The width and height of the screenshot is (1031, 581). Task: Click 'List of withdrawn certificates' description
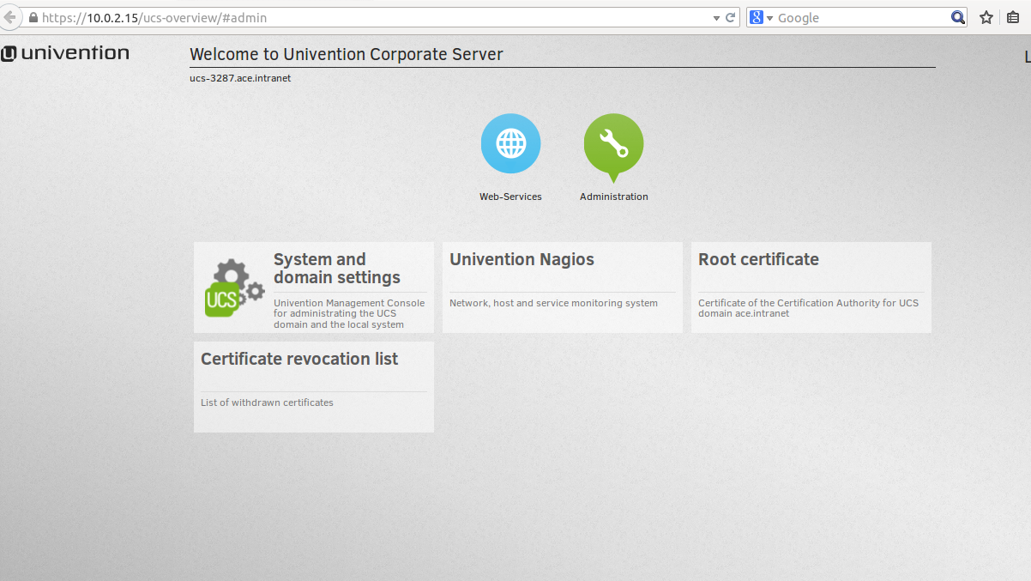(x=267, y=402)
